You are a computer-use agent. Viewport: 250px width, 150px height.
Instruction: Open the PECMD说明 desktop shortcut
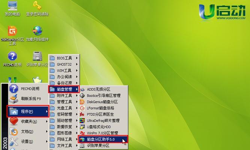pos(12,57)
